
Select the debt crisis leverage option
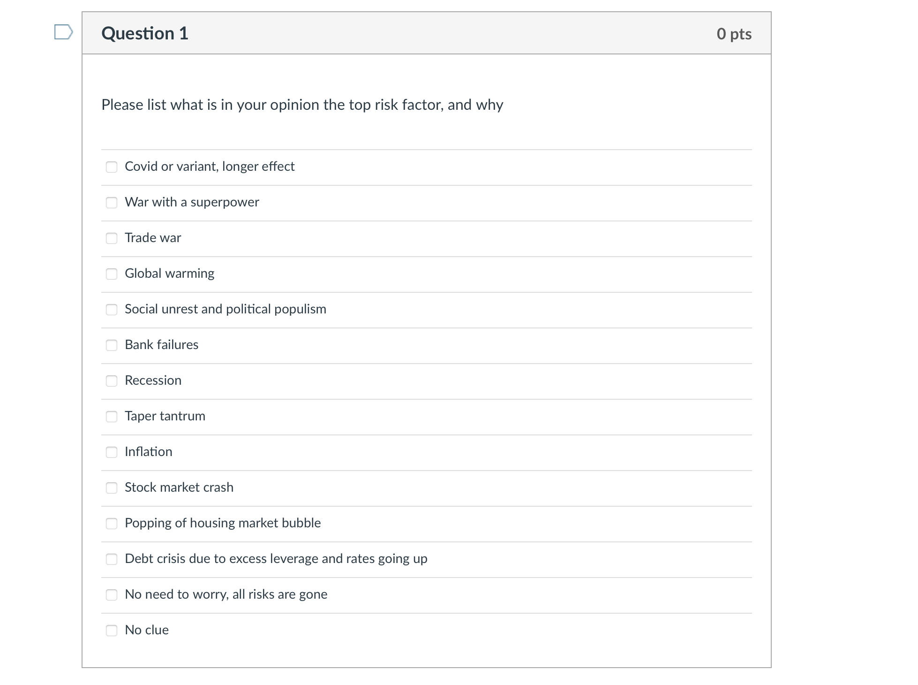click(112, 559)
